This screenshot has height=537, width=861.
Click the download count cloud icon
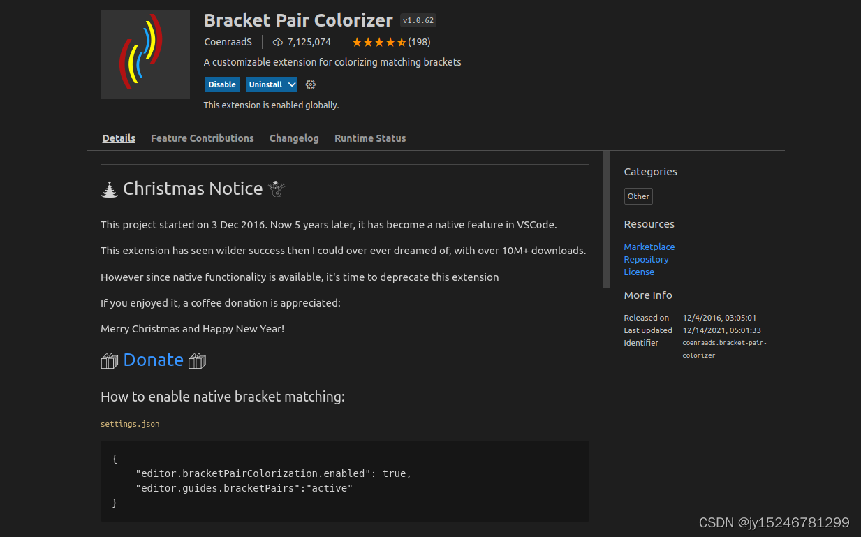(x=277, y=42)
